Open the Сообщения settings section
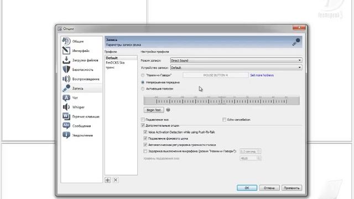The image size is (354, 199). [81, 126]
